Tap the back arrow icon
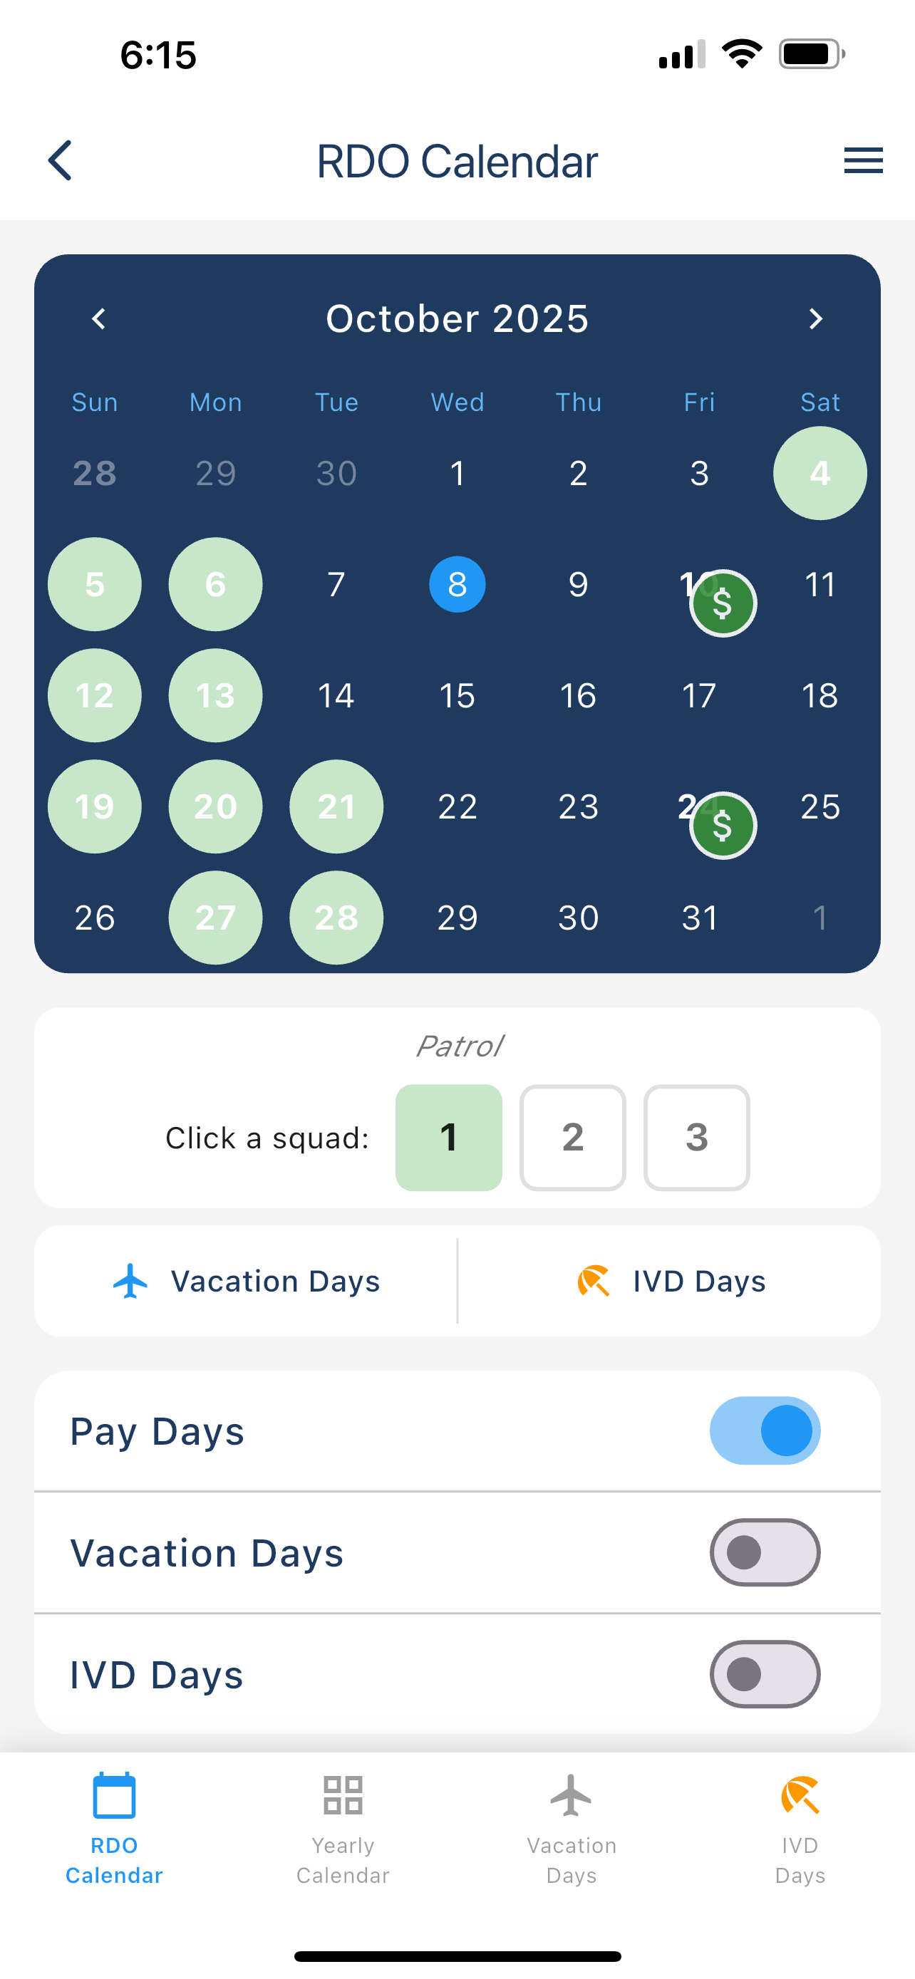Screen dimensions: 915x1979 point(60,160)
